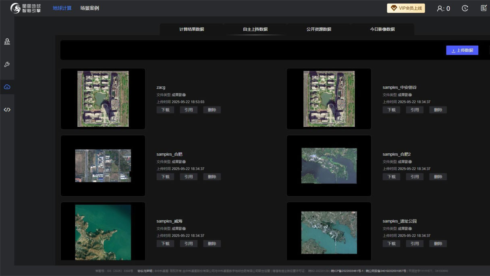Click the app logo in header
Image resolution: width=490 pixels, height=276 pixels.
point(26,8)
